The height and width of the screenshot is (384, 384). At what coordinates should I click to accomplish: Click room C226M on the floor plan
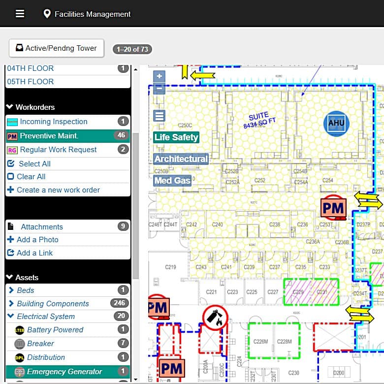260,341
